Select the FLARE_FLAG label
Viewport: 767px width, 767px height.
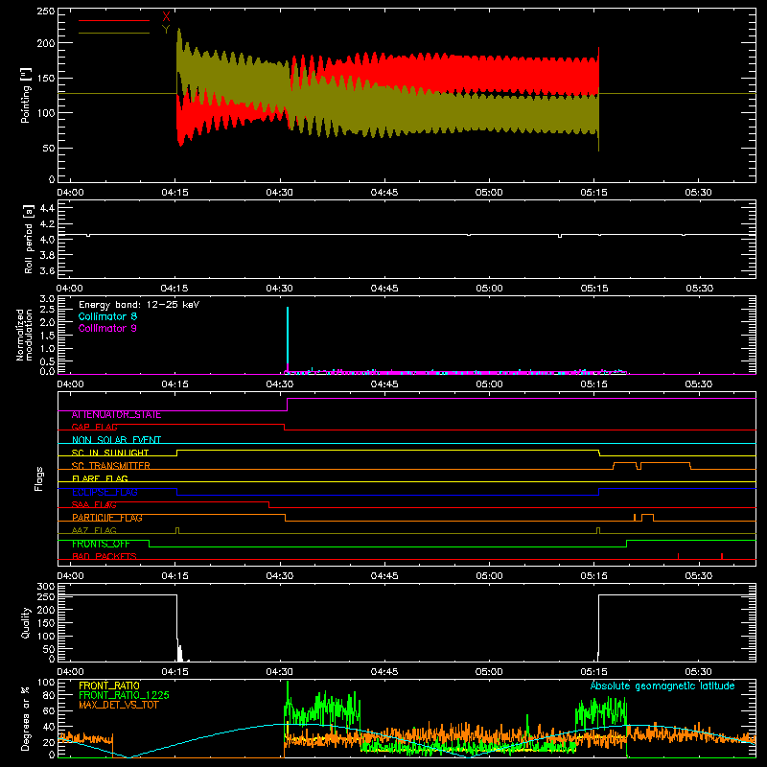(100, 478)
